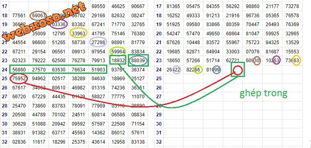Select the cell containing 15553
This screenshot has width=311, height=148.
(x=292, y=51)
